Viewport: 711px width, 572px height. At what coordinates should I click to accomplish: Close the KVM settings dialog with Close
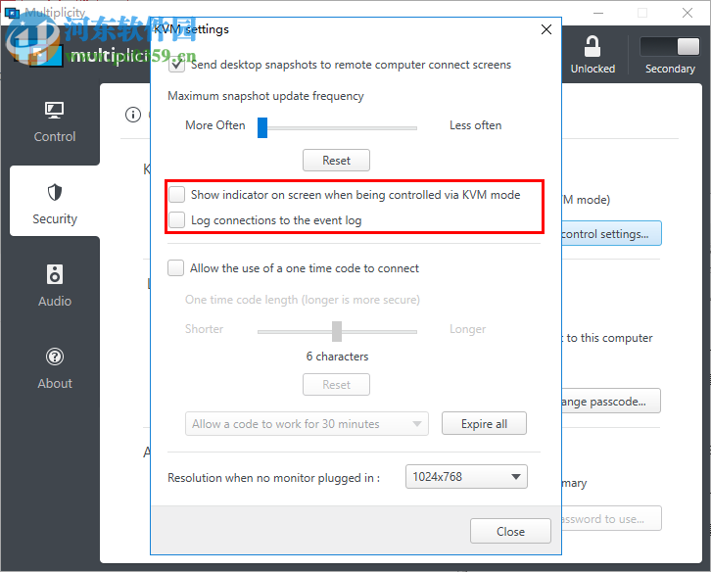pos(510,531)
